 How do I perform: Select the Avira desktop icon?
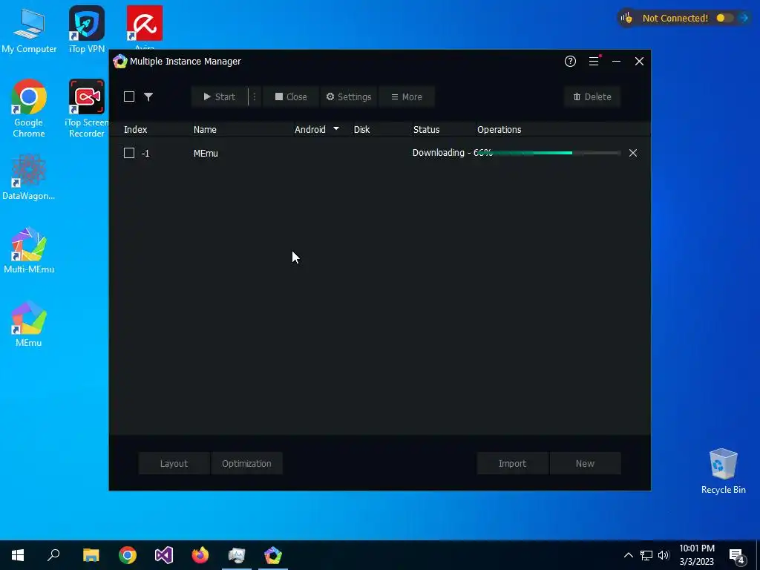pyautogui.click(x=145, y=27)
